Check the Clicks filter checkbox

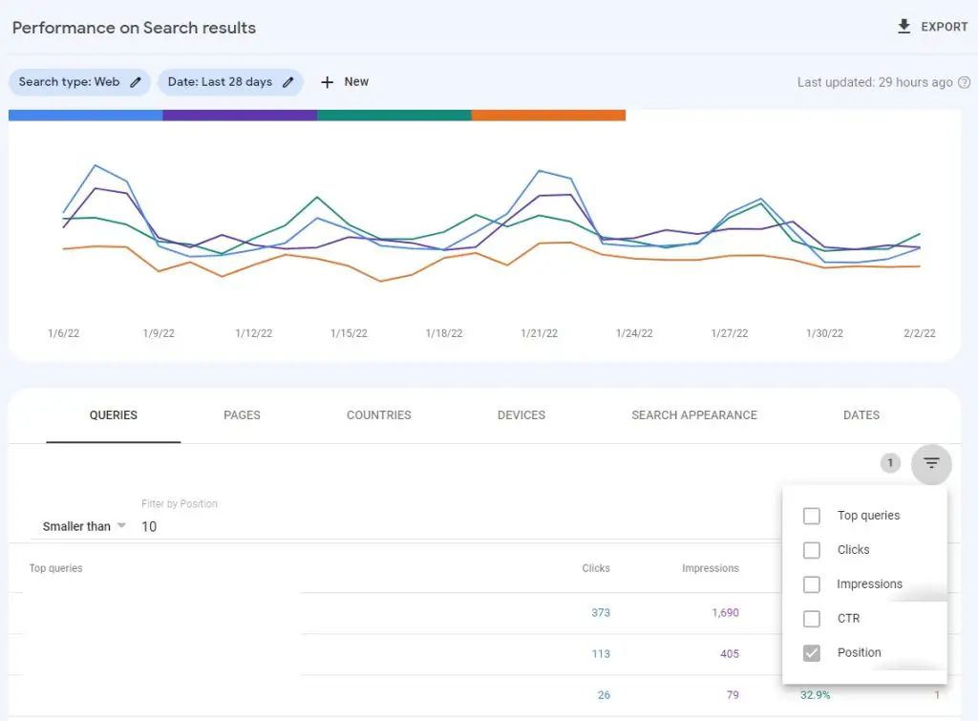click(812, 550)
